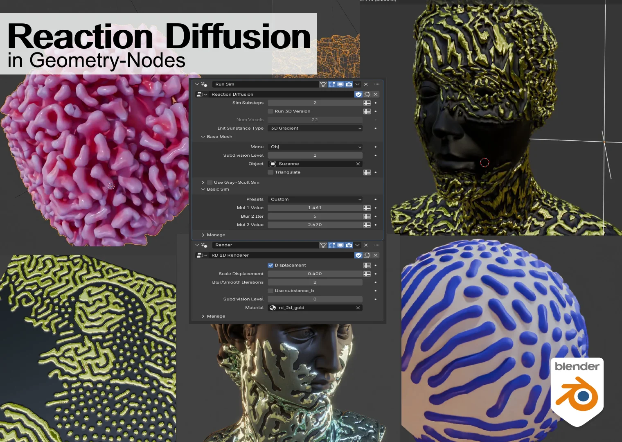The image size is (622, 442).
Task: Enable the Triangulate checkbox
Action: (270, 172)
